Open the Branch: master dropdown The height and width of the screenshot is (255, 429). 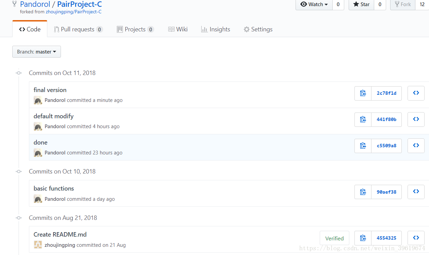(x=36, y=52)
